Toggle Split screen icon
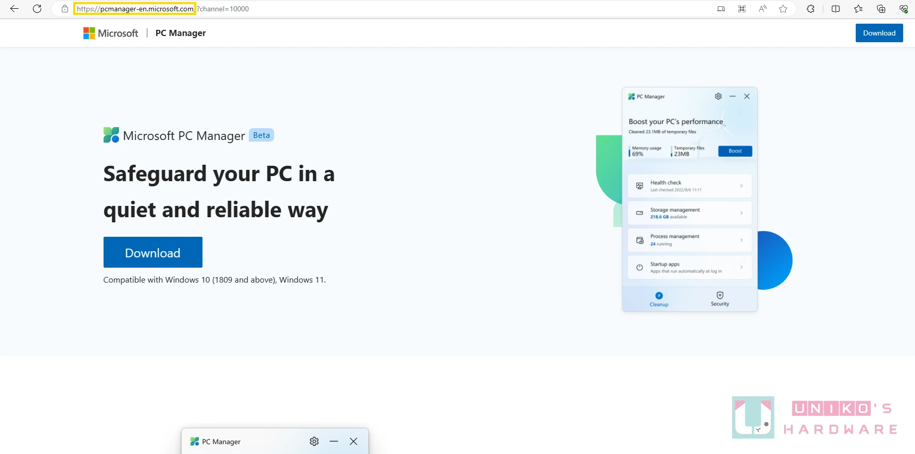This screenshot has width=915, height=454. tap(836, 9)
